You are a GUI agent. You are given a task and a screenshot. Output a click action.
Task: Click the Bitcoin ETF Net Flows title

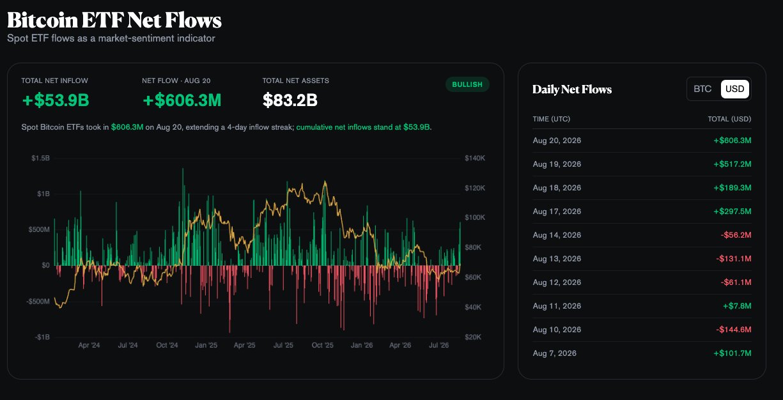(114, 20)
